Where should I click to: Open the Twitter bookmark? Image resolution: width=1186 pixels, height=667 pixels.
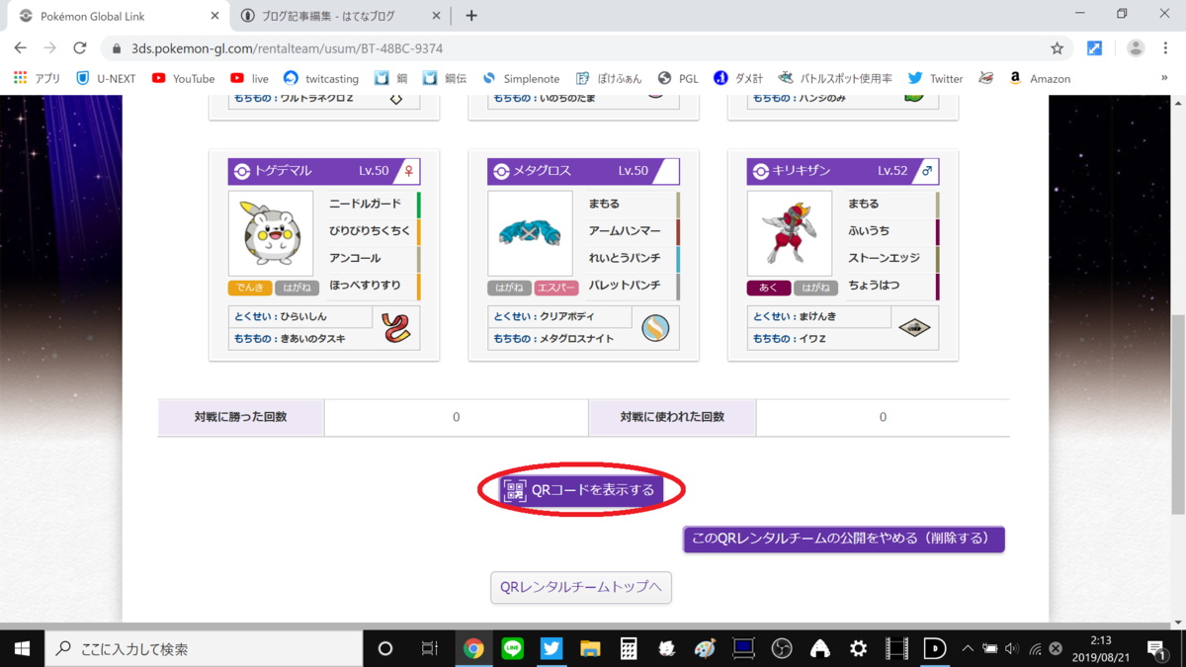935,78
